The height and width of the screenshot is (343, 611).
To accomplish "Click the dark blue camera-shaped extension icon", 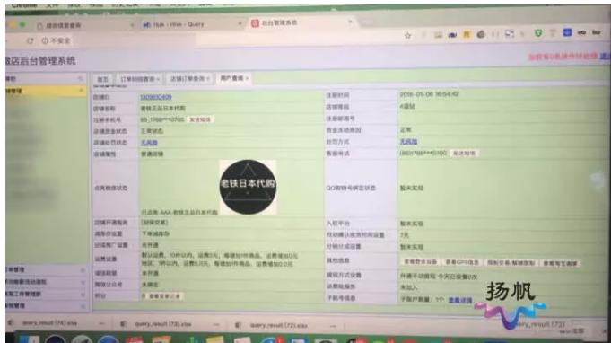I will 452,35.
